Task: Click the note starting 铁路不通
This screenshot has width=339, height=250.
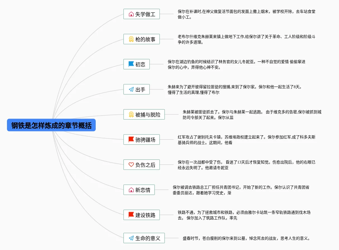Action: pyautogui.click(x=244, y=215)
